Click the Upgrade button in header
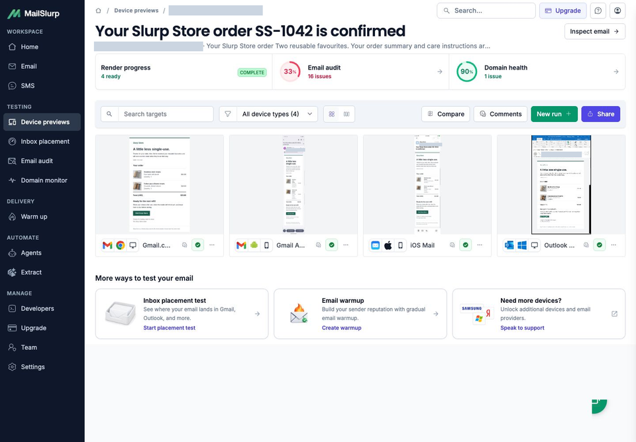The width and height of the screenshot is (636, 442). coord(562,11)
